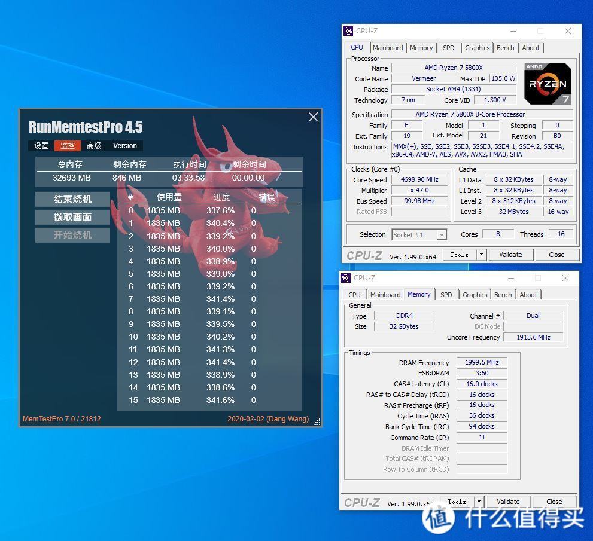Click the FSB:DRAM value 3:60
This screenshot has height=541, width=593.
482,373
